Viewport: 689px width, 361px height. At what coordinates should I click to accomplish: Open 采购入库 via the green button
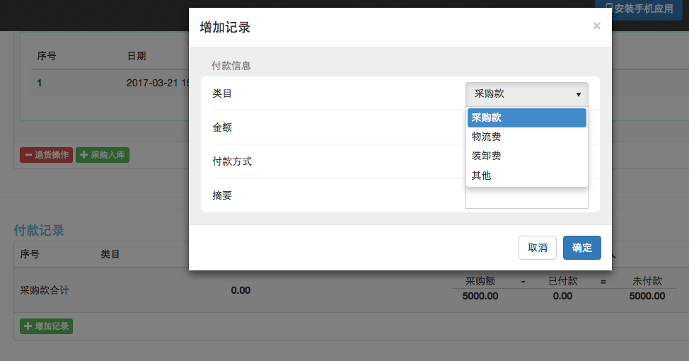[x=103, y=155]
